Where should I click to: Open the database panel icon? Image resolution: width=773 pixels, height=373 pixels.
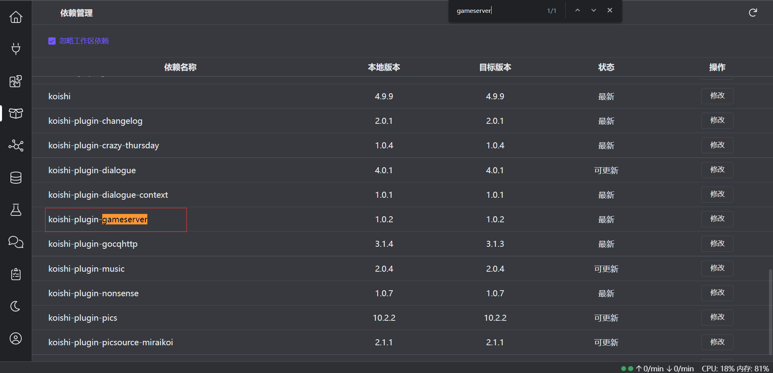[16, 178]
